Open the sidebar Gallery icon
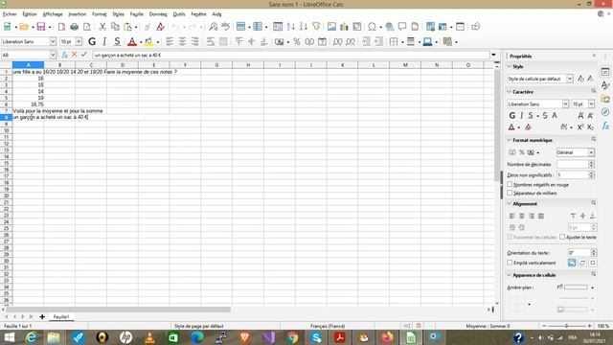 (605, 99)
